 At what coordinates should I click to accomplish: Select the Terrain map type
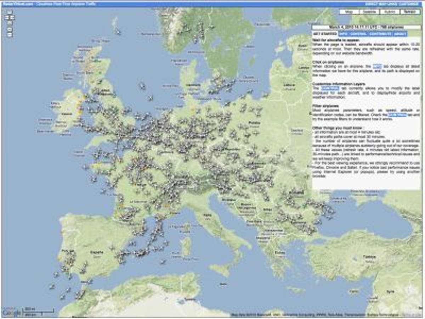409,12
